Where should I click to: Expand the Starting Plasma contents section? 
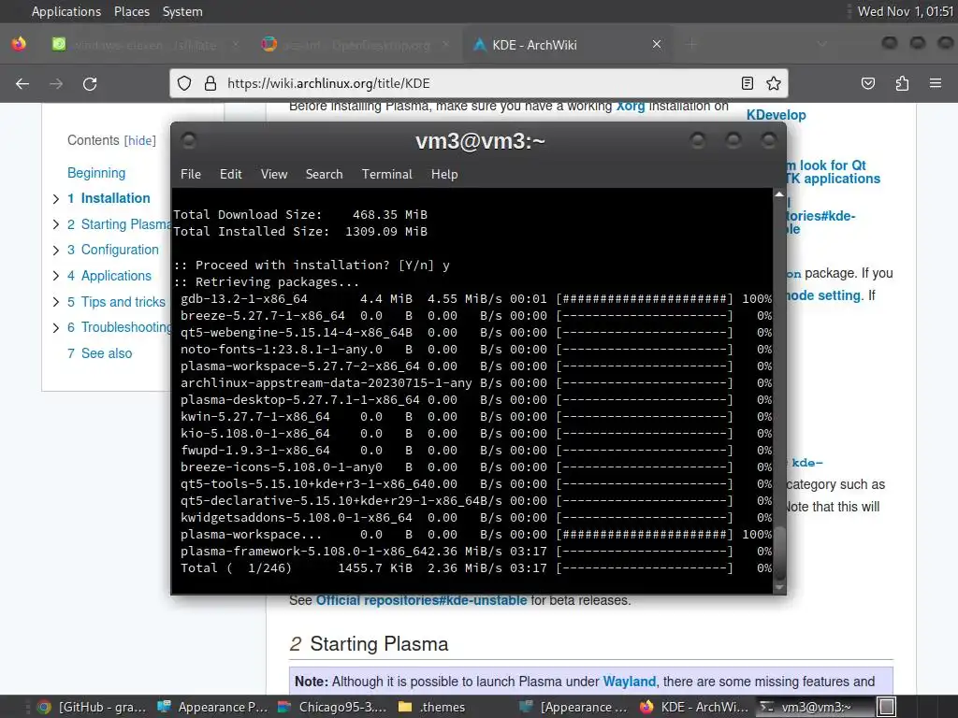55,224
